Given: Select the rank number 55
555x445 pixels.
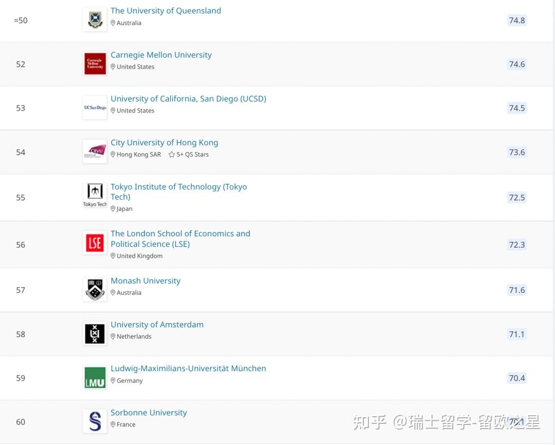Looking at the screenshot, I should (x=21, y=198).
